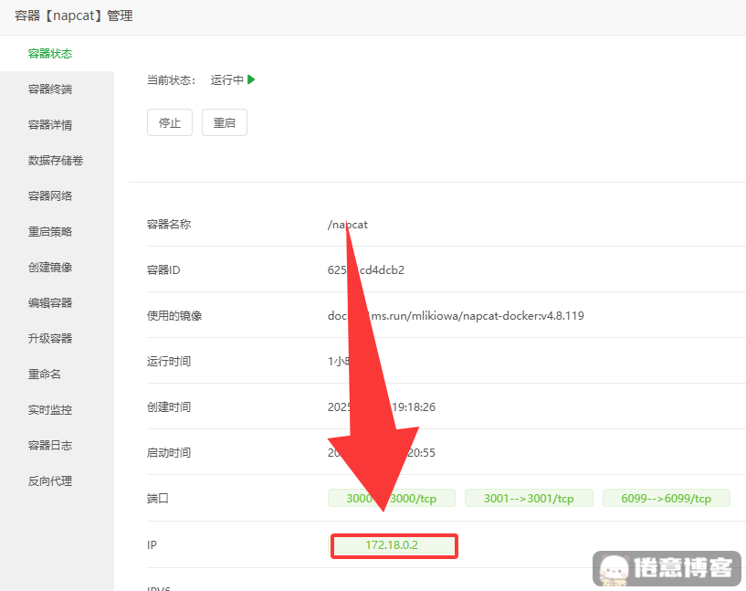Click the blog watermark logo icon
The width and height of the screenshot is (746, 591).
tap(615, 568)
